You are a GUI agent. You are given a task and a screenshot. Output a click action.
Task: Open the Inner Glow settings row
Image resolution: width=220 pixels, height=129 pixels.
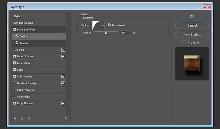click(39, 63)
